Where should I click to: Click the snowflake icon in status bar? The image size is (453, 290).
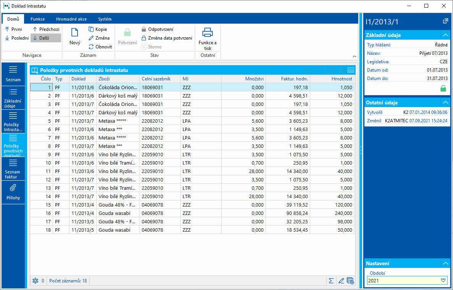tap(36, 281)
